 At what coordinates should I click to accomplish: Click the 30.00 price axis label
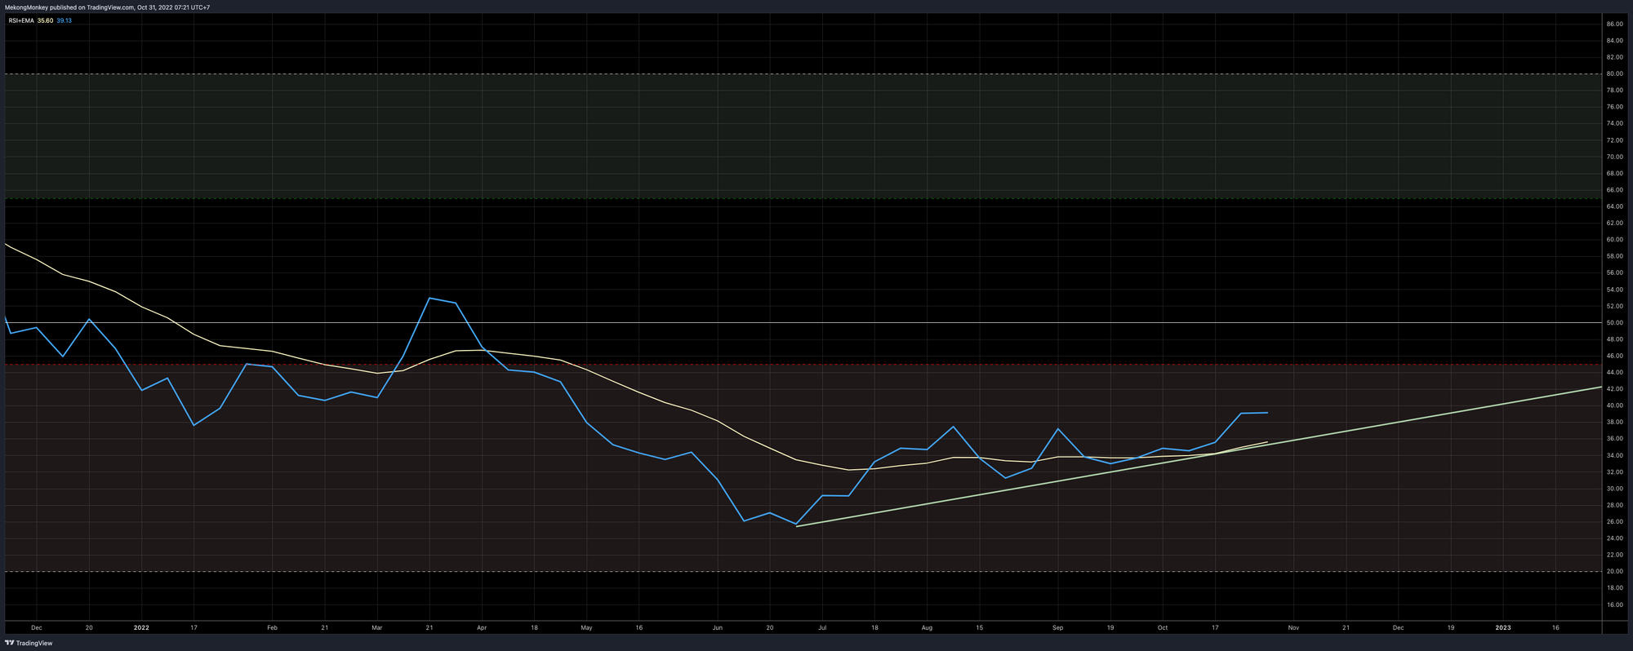click(1614, 489)
